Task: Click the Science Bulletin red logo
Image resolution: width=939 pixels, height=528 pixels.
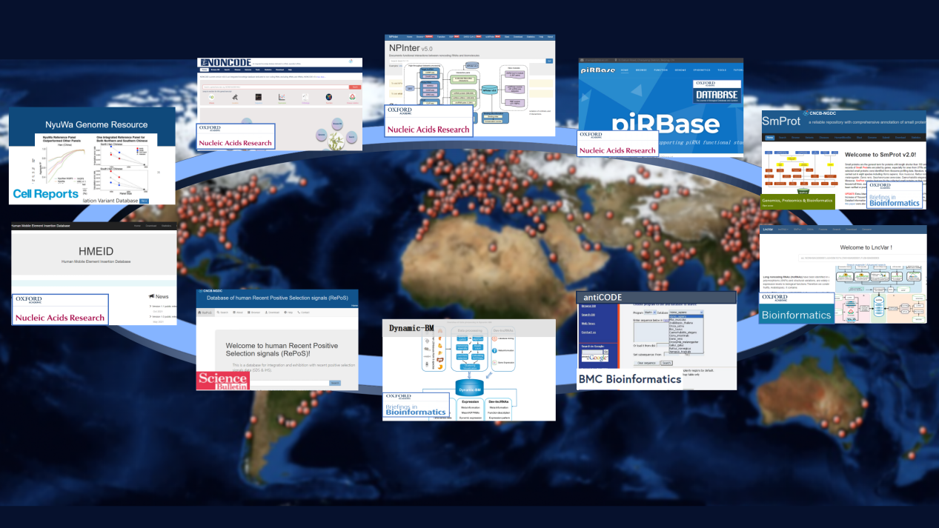Action: (x=222, y=381)
